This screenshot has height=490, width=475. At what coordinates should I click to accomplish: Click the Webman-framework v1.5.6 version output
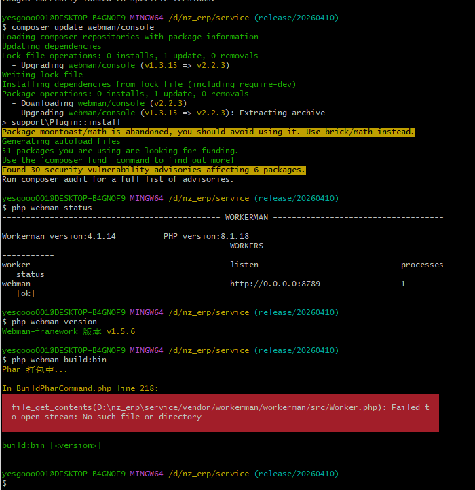click(x=68, y=331)
